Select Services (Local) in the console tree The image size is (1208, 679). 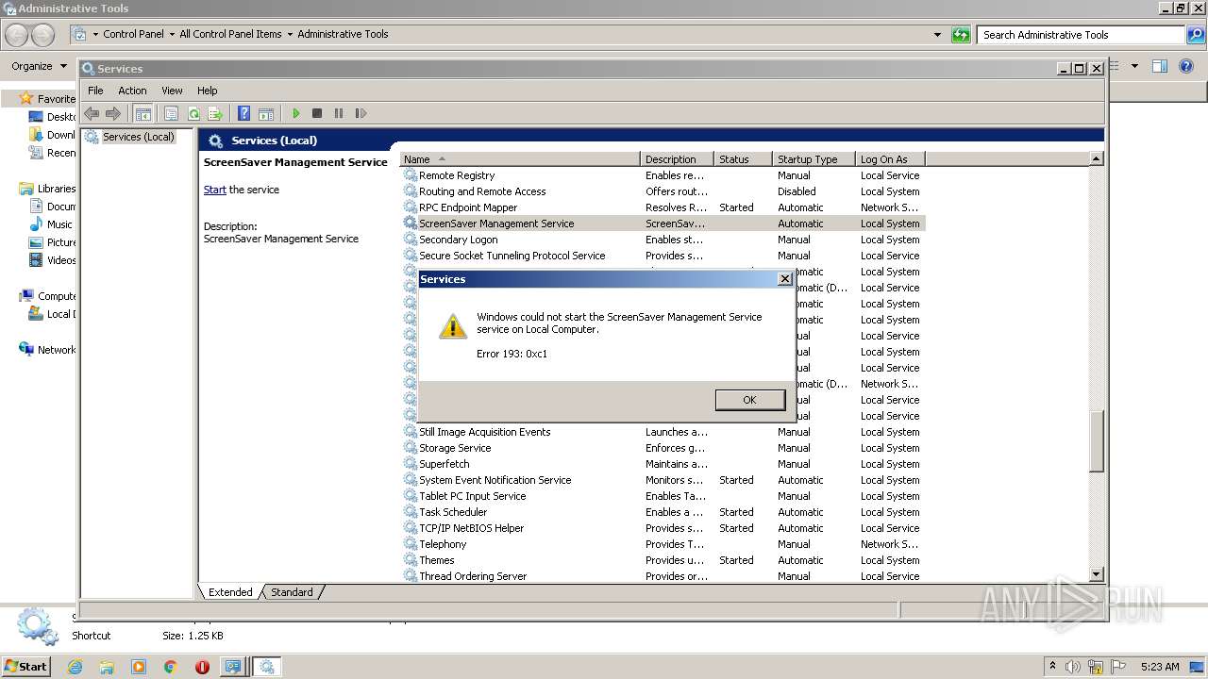(x=139, y=137)
